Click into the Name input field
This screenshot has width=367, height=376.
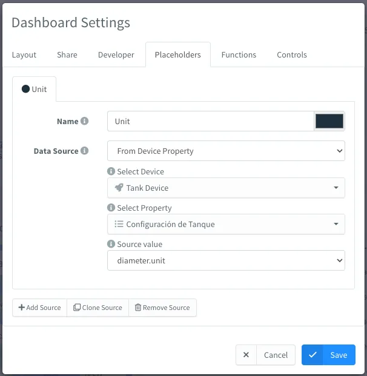click(x=211, y=121)
